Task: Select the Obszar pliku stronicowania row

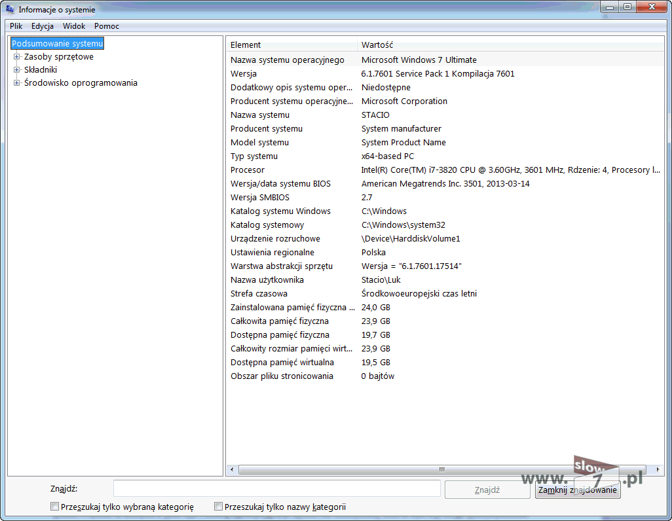Action: [x=445, y=376]
